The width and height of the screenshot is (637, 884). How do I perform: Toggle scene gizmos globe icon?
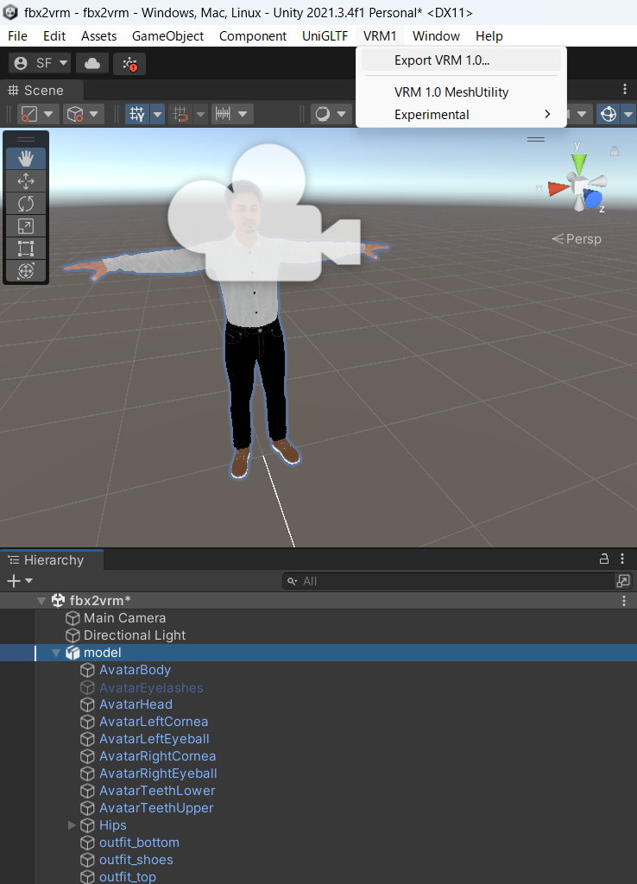click(609, 114)
